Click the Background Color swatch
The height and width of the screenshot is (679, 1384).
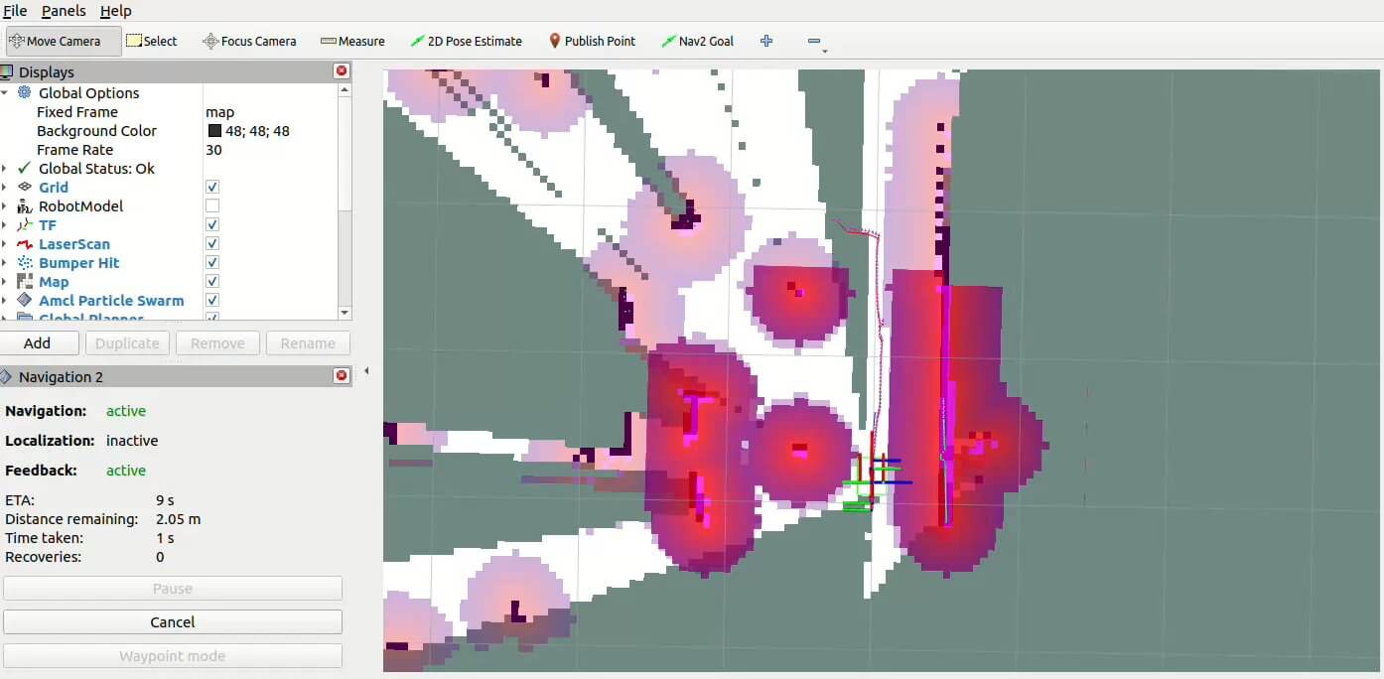214,131
